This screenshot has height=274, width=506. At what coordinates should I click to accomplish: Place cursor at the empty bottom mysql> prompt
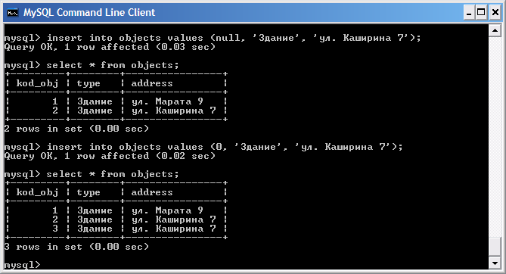point(23,265)
